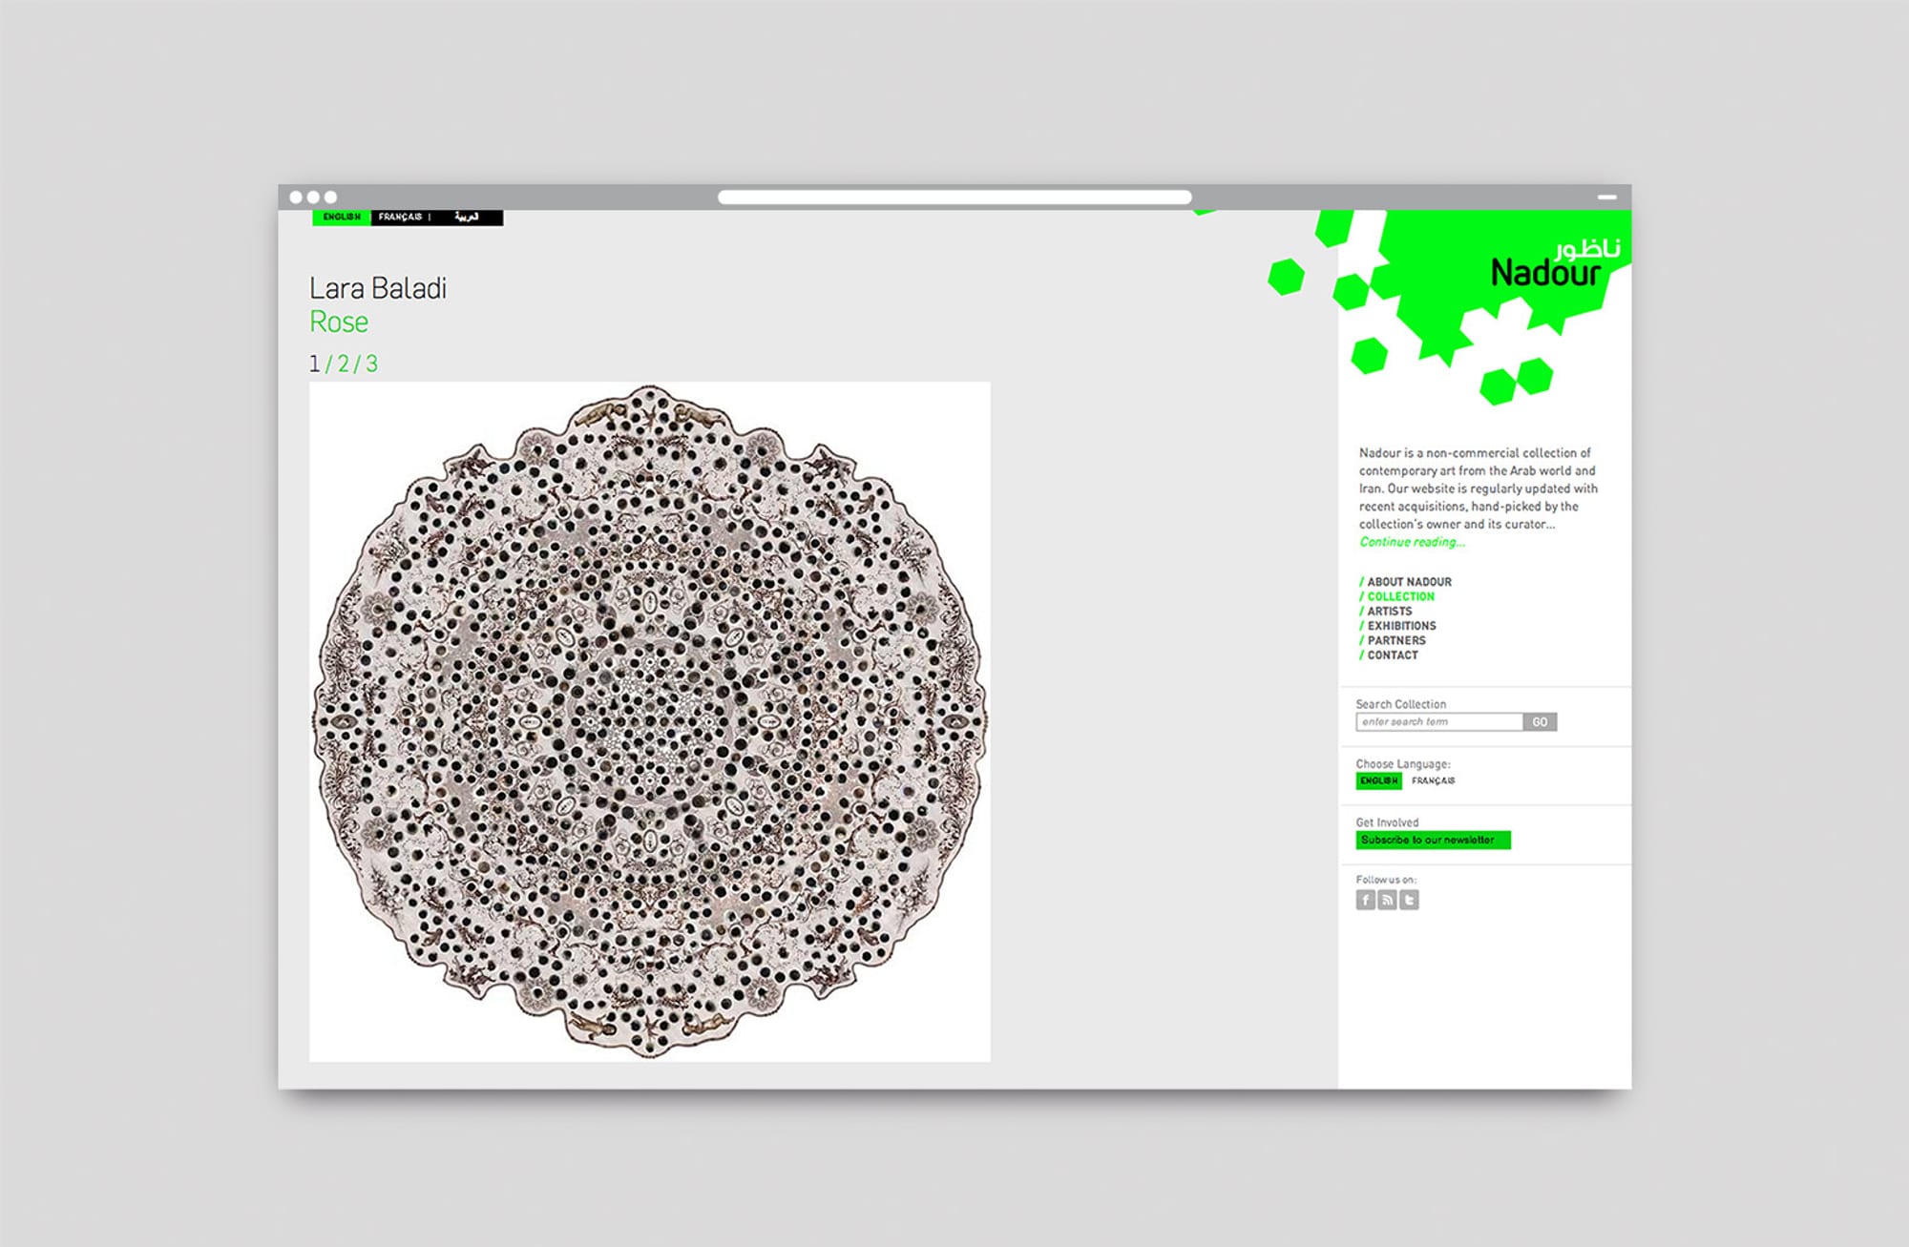Click Continue reading link
This screenshot has width=1909, height=1247.
(1412, 542)
